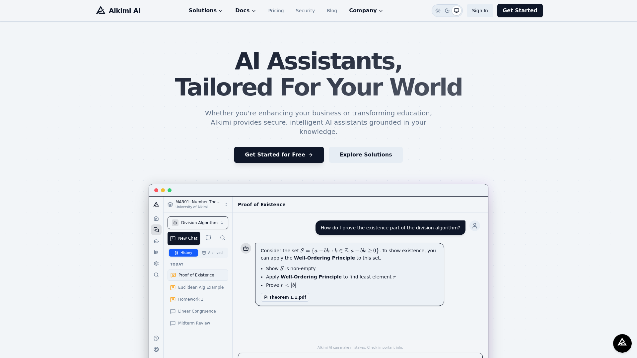Click Get Started for Free

(x=279, y=155)
